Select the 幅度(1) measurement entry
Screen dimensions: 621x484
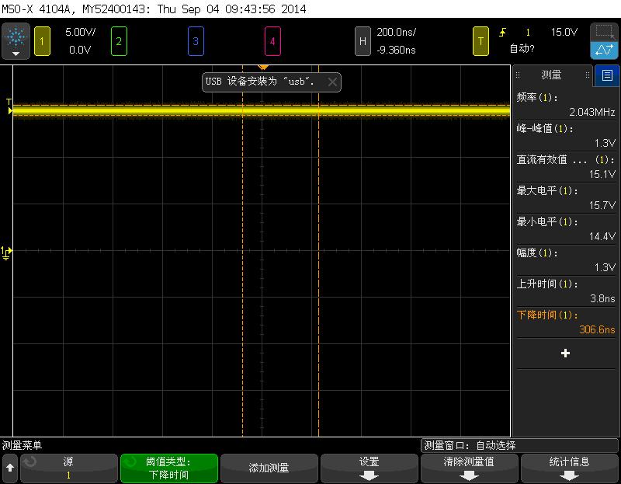tap(566, 260)
